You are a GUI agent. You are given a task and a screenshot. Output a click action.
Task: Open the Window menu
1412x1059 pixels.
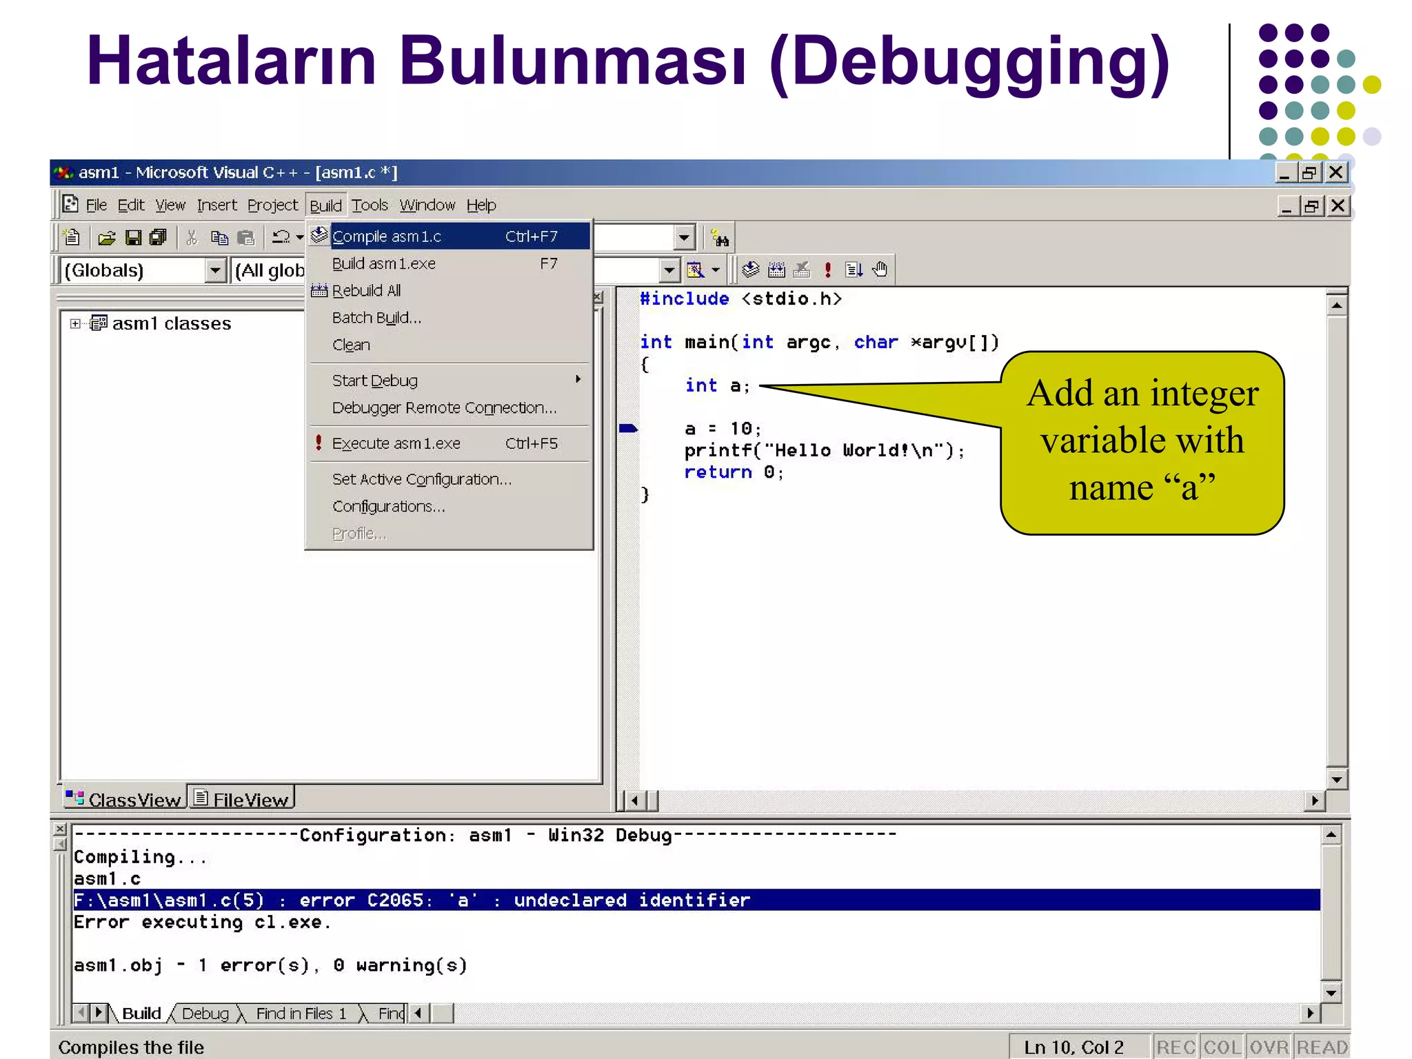click(427, 205)
